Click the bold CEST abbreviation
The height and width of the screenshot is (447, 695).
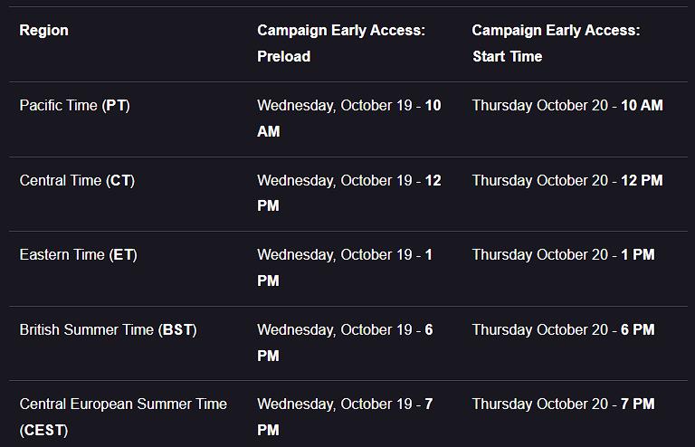43,431
